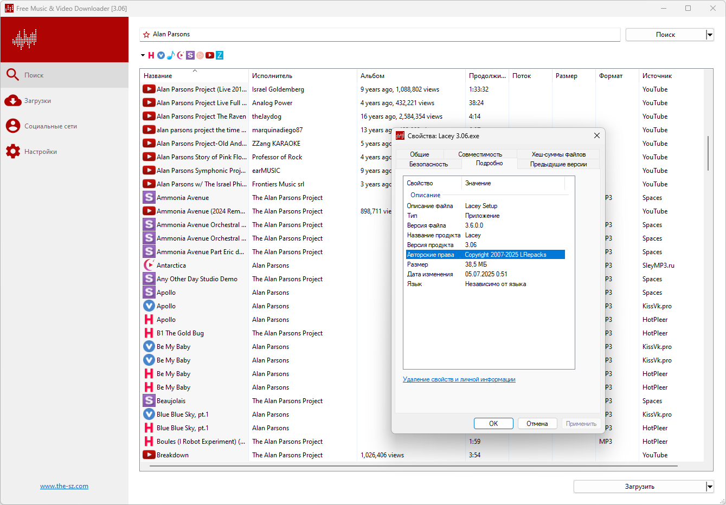Switch to the Хеш-суммы файлов tab
This screenshot has width=726, height=505.
coord(558,154)
